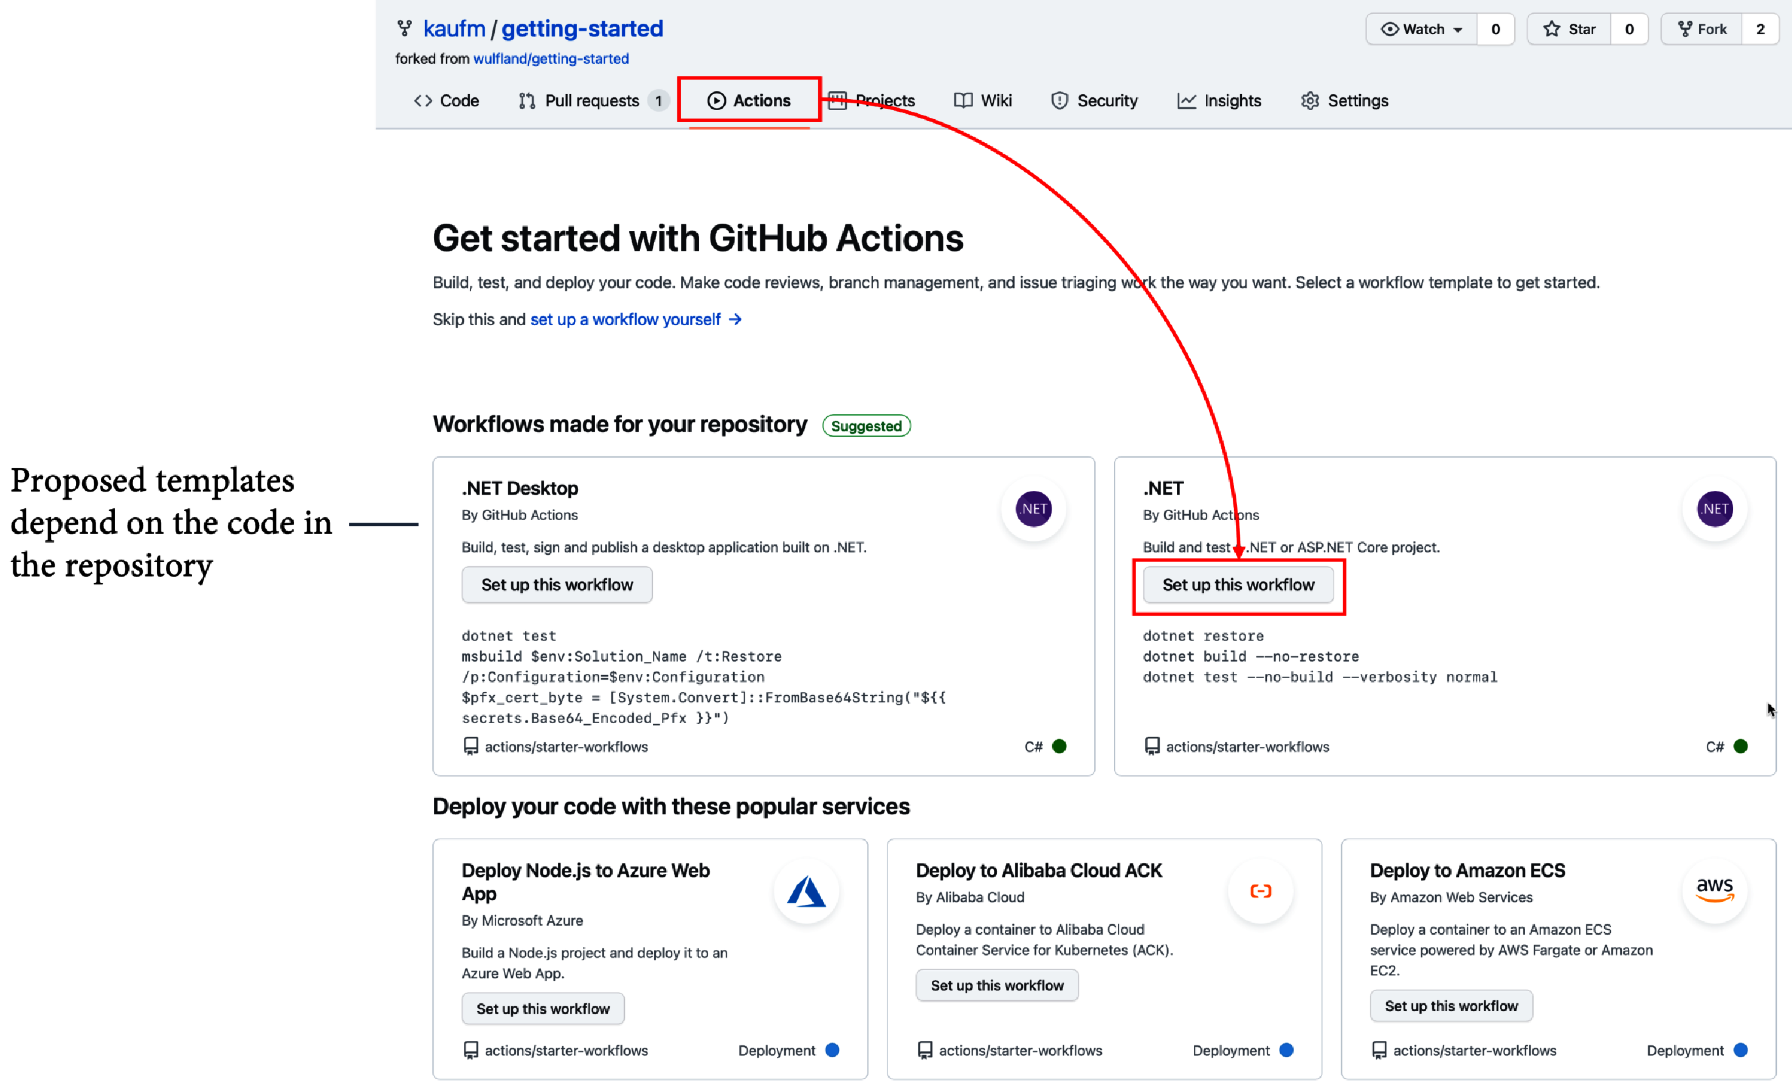
Task: Click the Deployment dot in Amazon ECS card
Action: [x=1741, y=1049]
